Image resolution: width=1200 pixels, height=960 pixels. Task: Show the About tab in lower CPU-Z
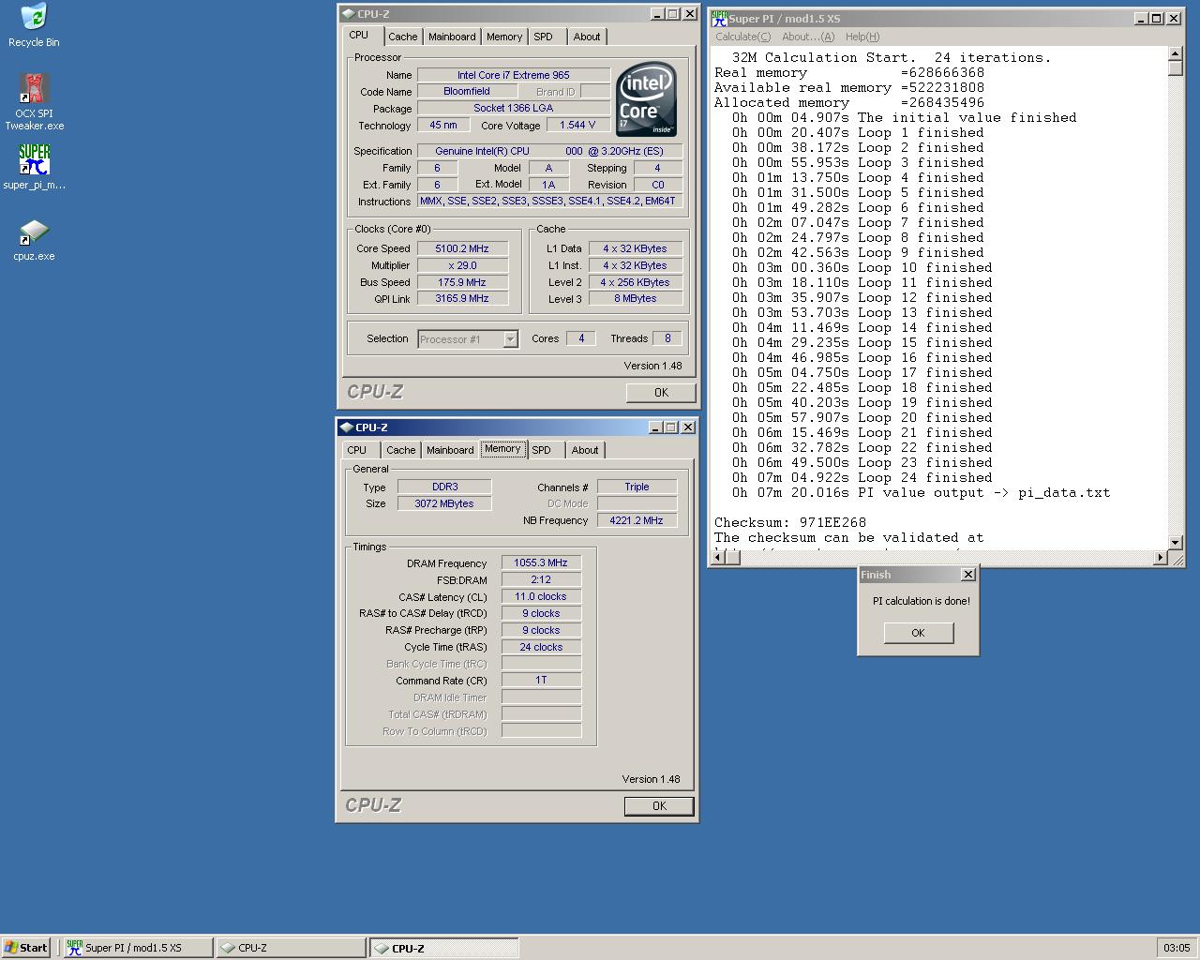[x=585, y=450]
